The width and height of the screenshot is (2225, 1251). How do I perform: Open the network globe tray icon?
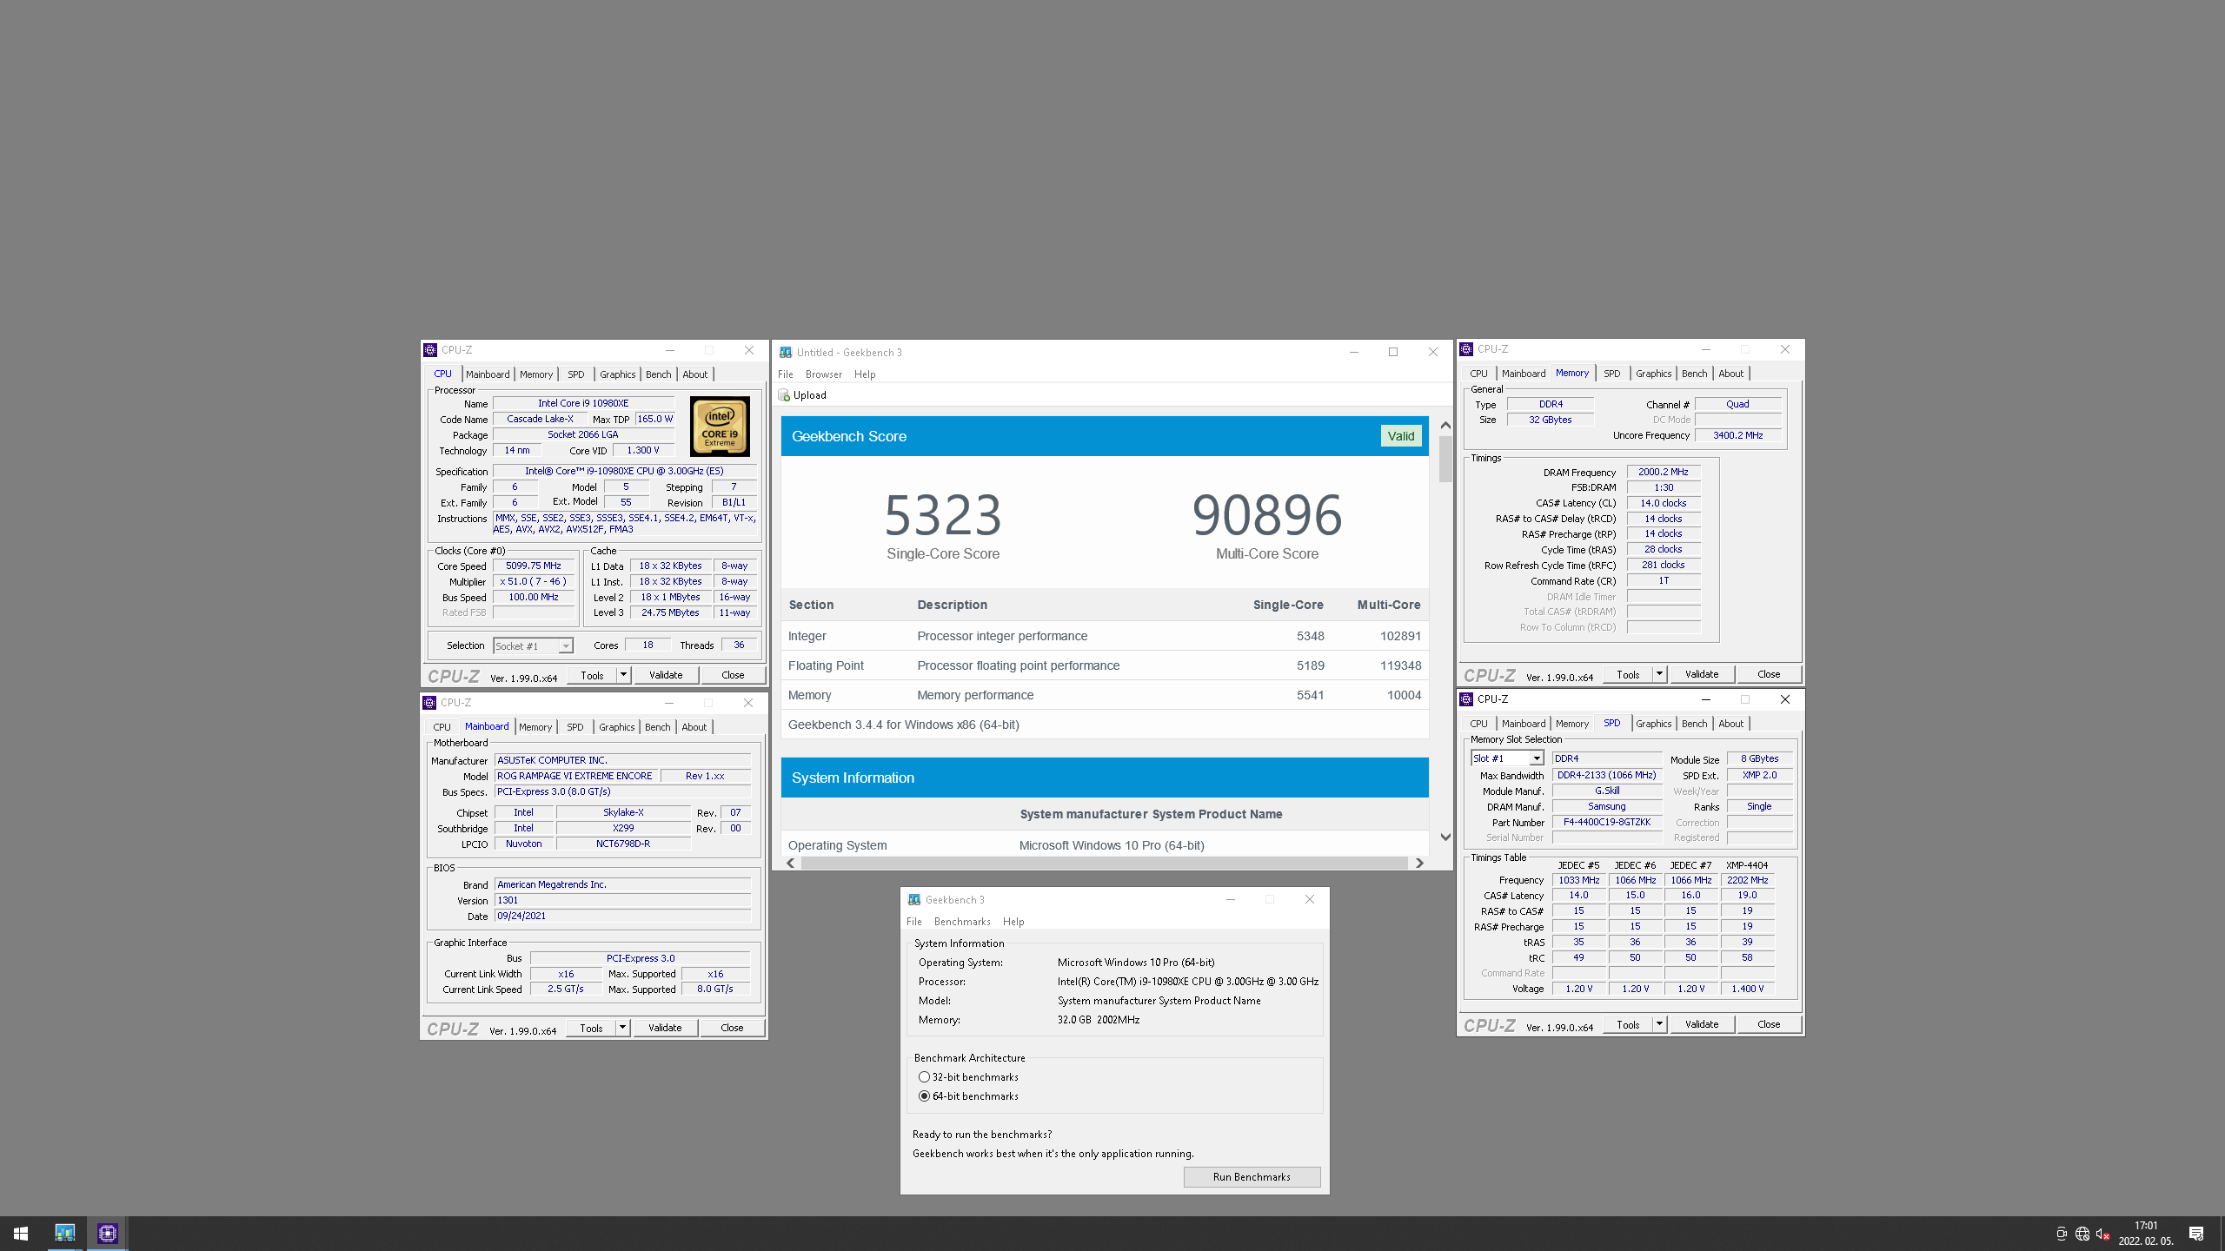(2082, 1234)
